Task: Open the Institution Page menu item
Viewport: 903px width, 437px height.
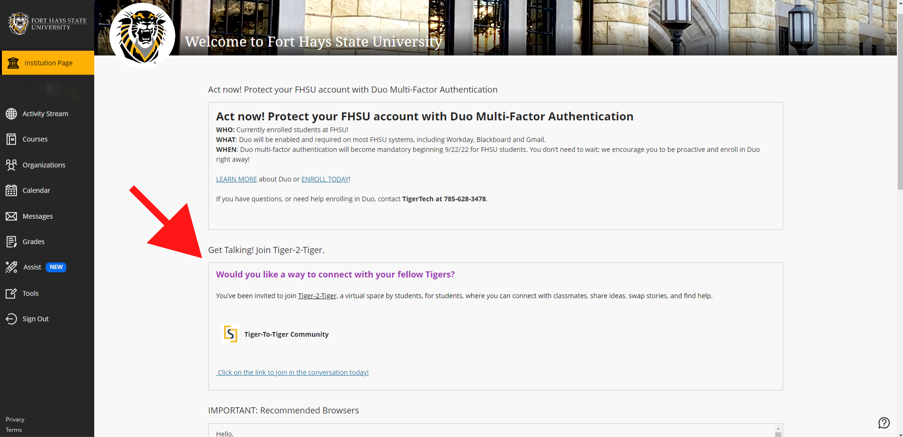Action: tap(47, 63)
